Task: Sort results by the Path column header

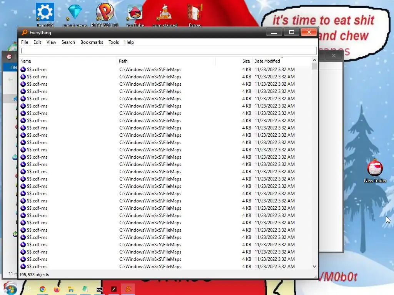Action: [166, 61]
